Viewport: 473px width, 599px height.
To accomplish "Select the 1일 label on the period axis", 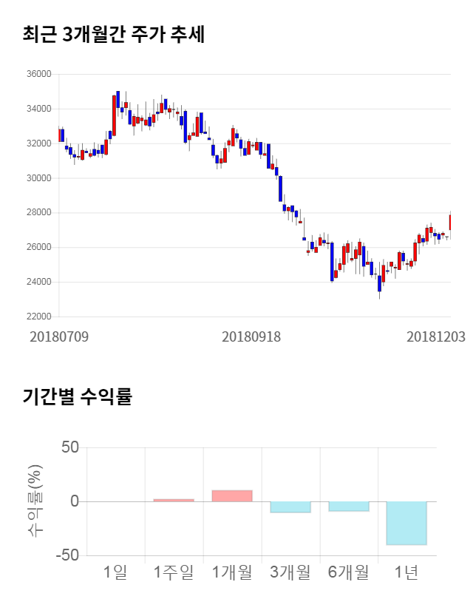I will (x=115, y=572).
